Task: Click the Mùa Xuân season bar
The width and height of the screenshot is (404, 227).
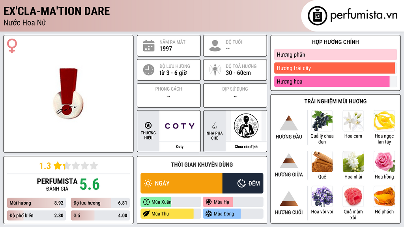Action: pos(170,202)
